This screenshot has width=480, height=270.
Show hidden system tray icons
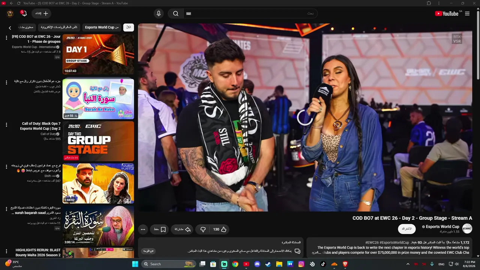pyautogui.click(x=408, y=264)
